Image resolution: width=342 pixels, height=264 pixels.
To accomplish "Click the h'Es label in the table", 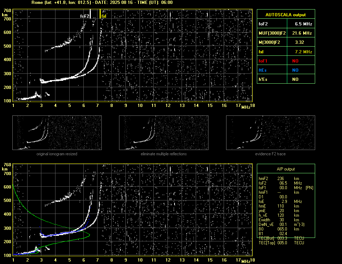I will 263,79.
